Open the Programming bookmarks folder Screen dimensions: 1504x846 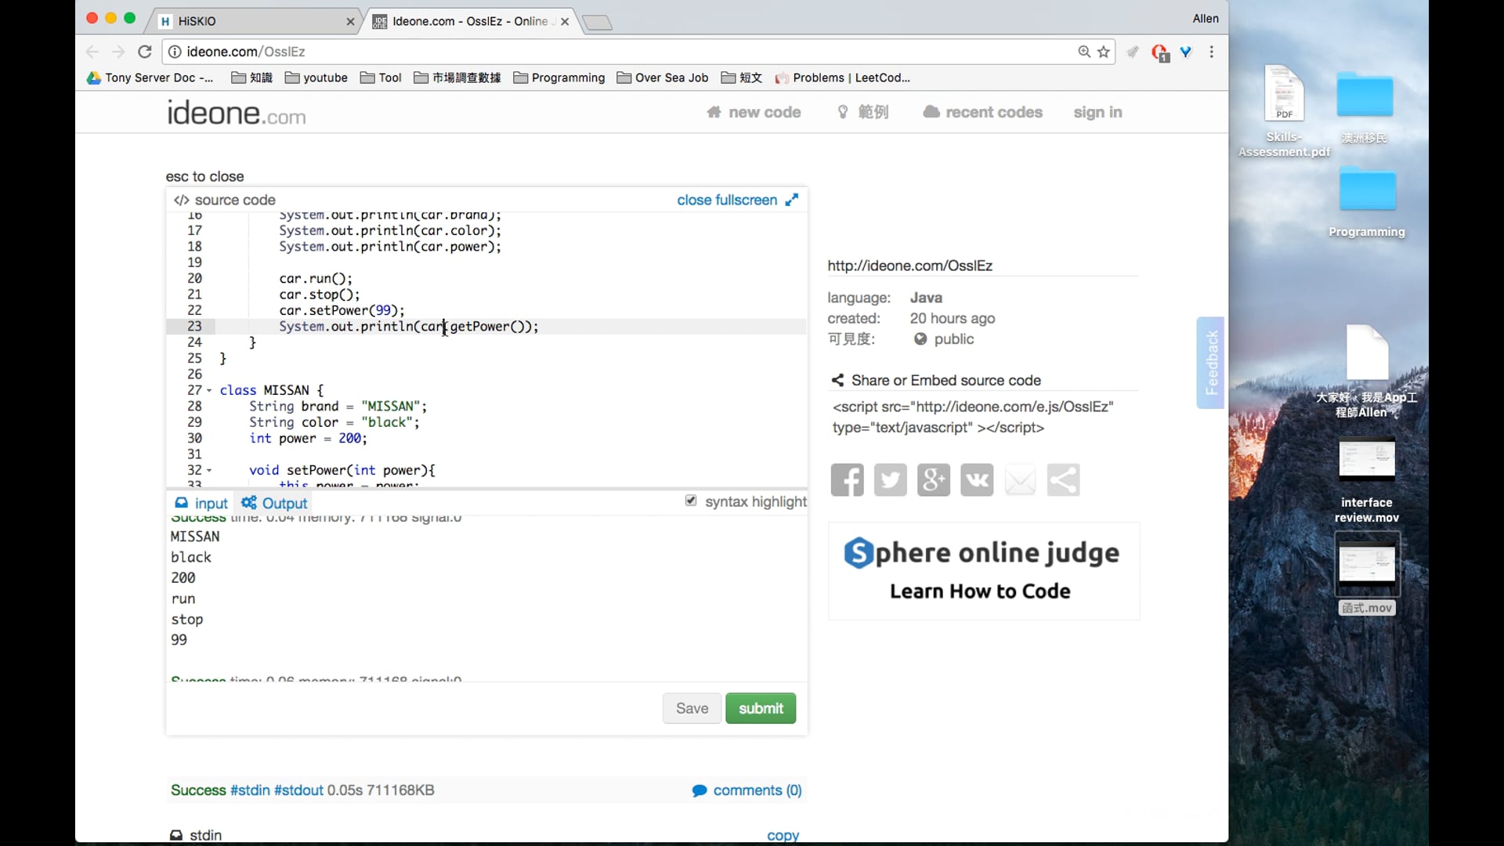559,78
